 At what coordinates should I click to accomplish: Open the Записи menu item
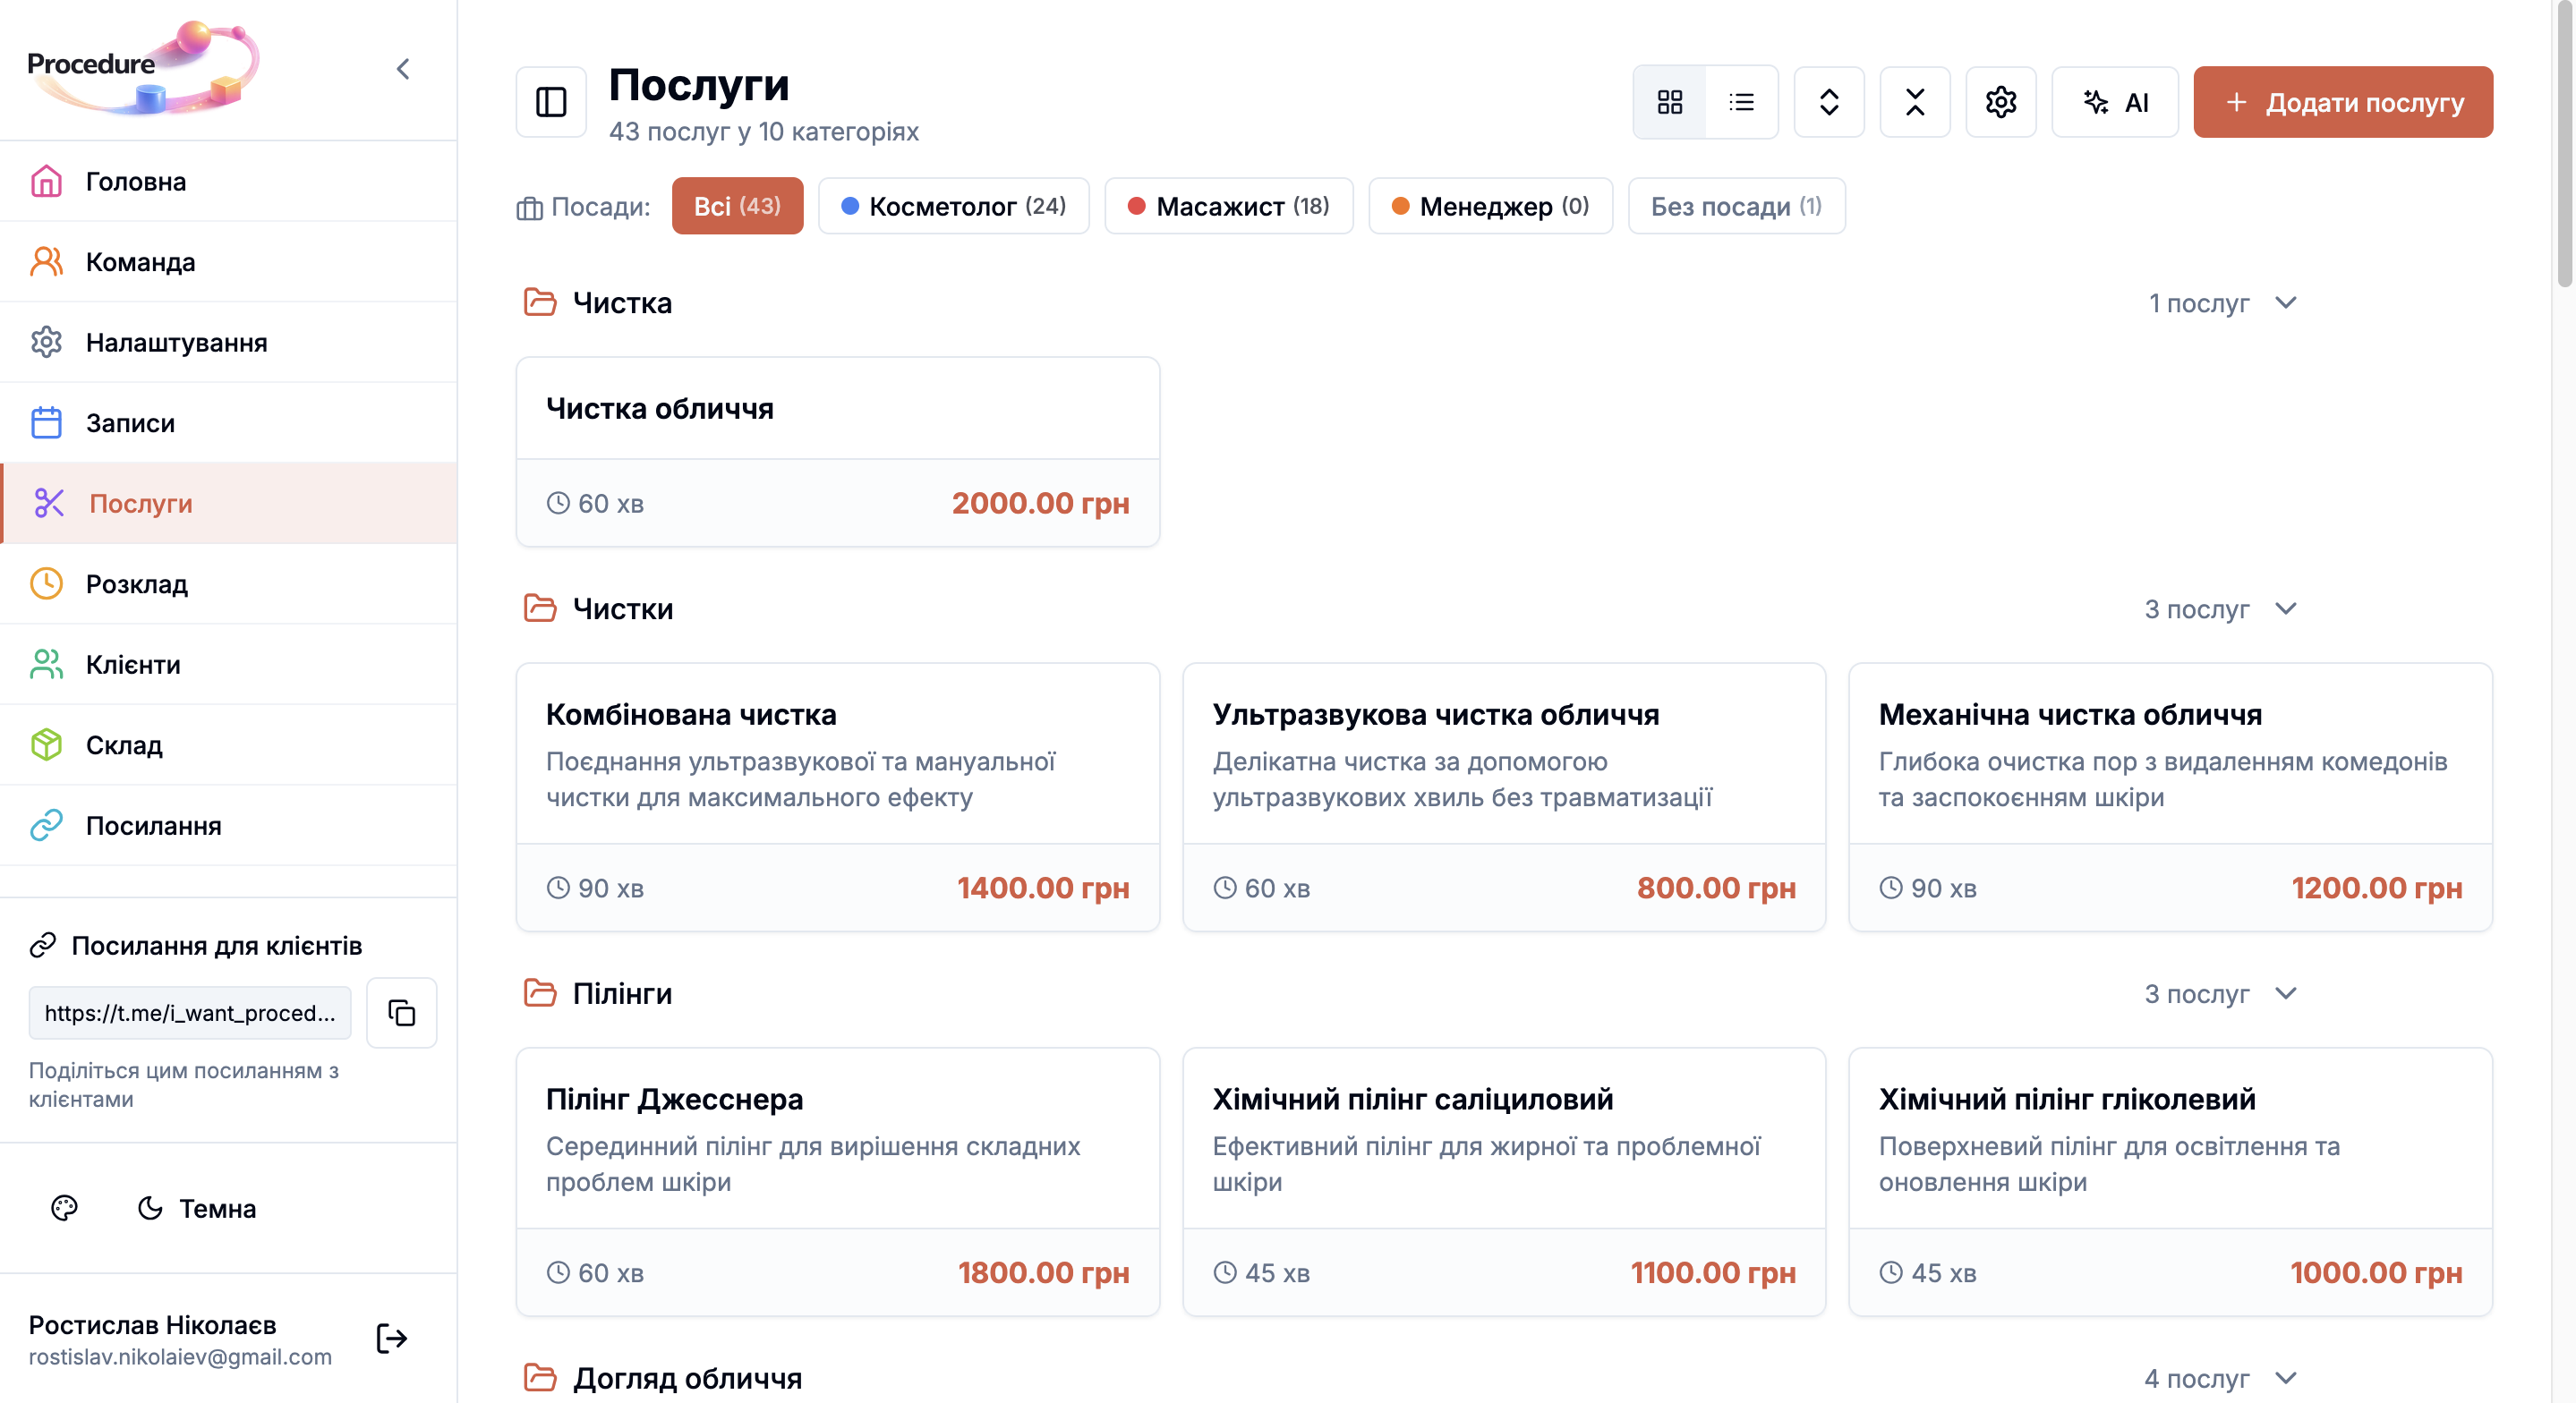click(x=130, y=422)
